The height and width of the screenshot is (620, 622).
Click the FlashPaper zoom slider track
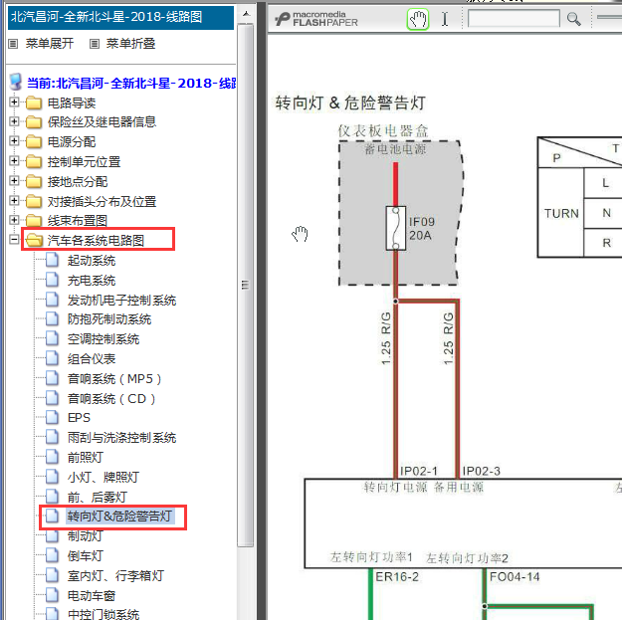(x=609, y=17)
